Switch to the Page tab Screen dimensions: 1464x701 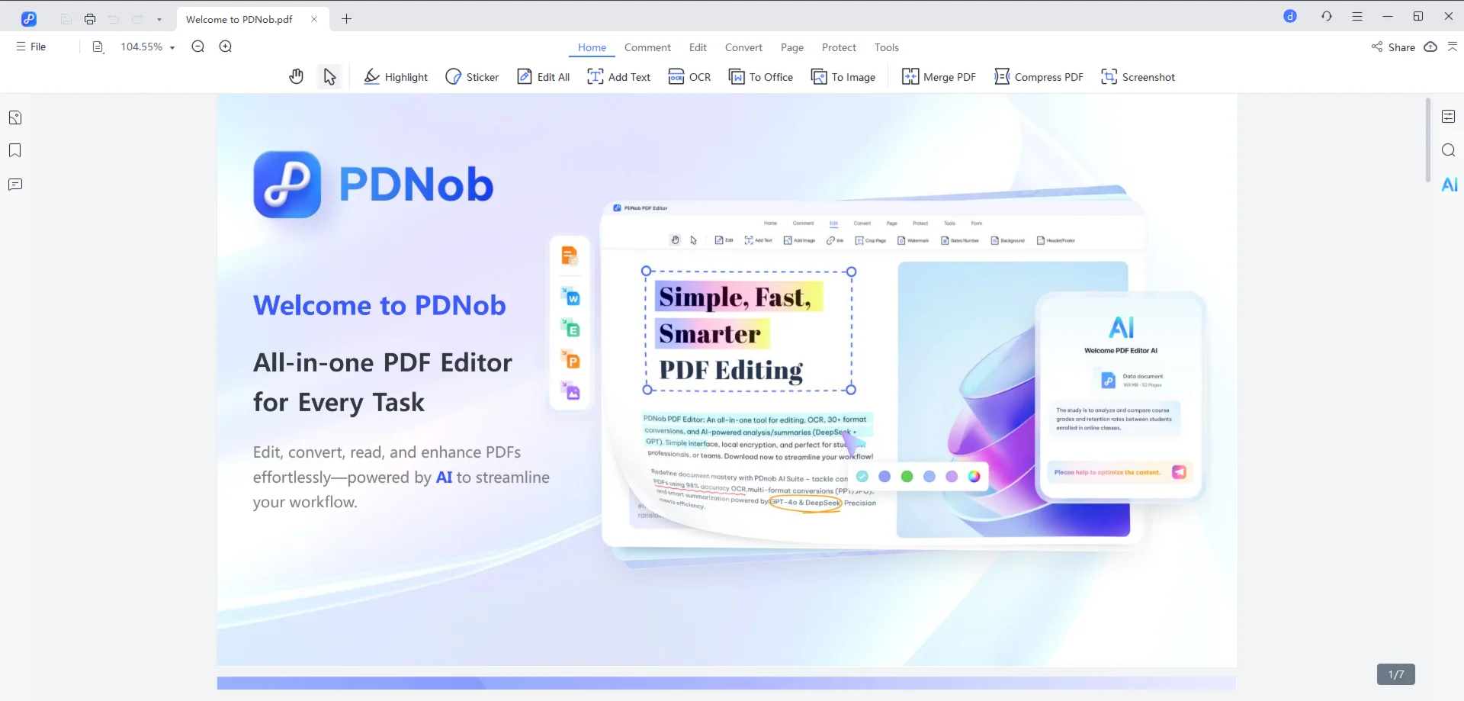pyautogui.click(x=792, y=47)
